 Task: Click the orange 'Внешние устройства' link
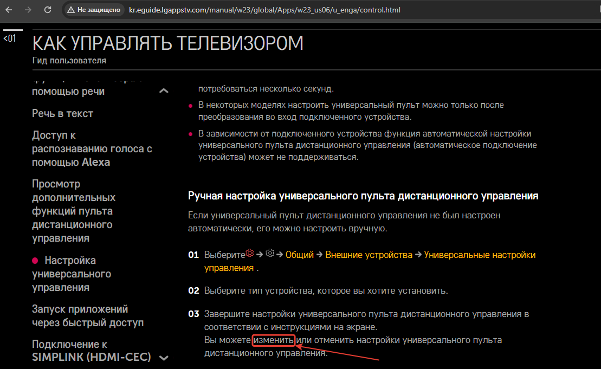(369, 255)
